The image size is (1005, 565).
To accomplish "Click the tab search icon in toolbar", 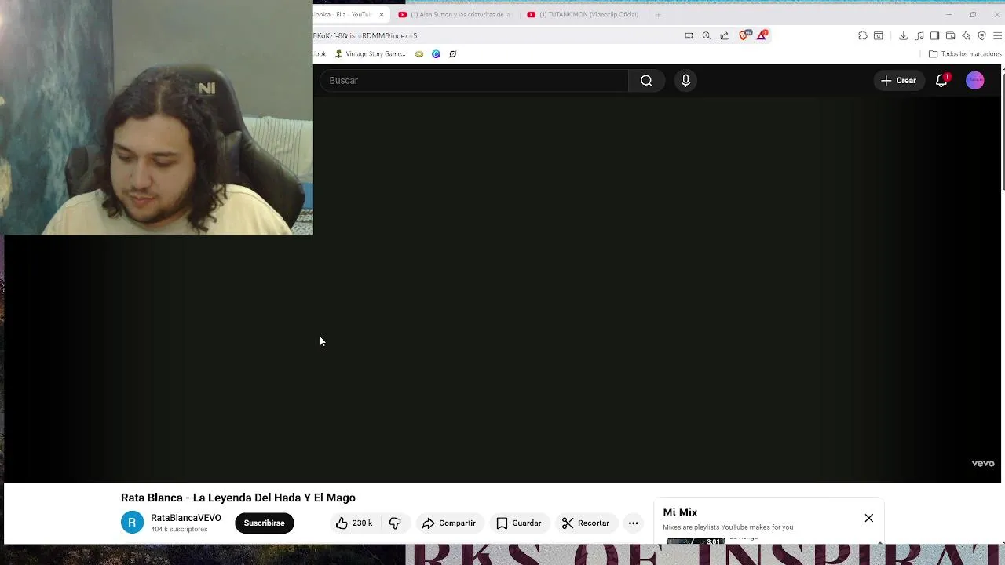I will (x=879, y=35).
